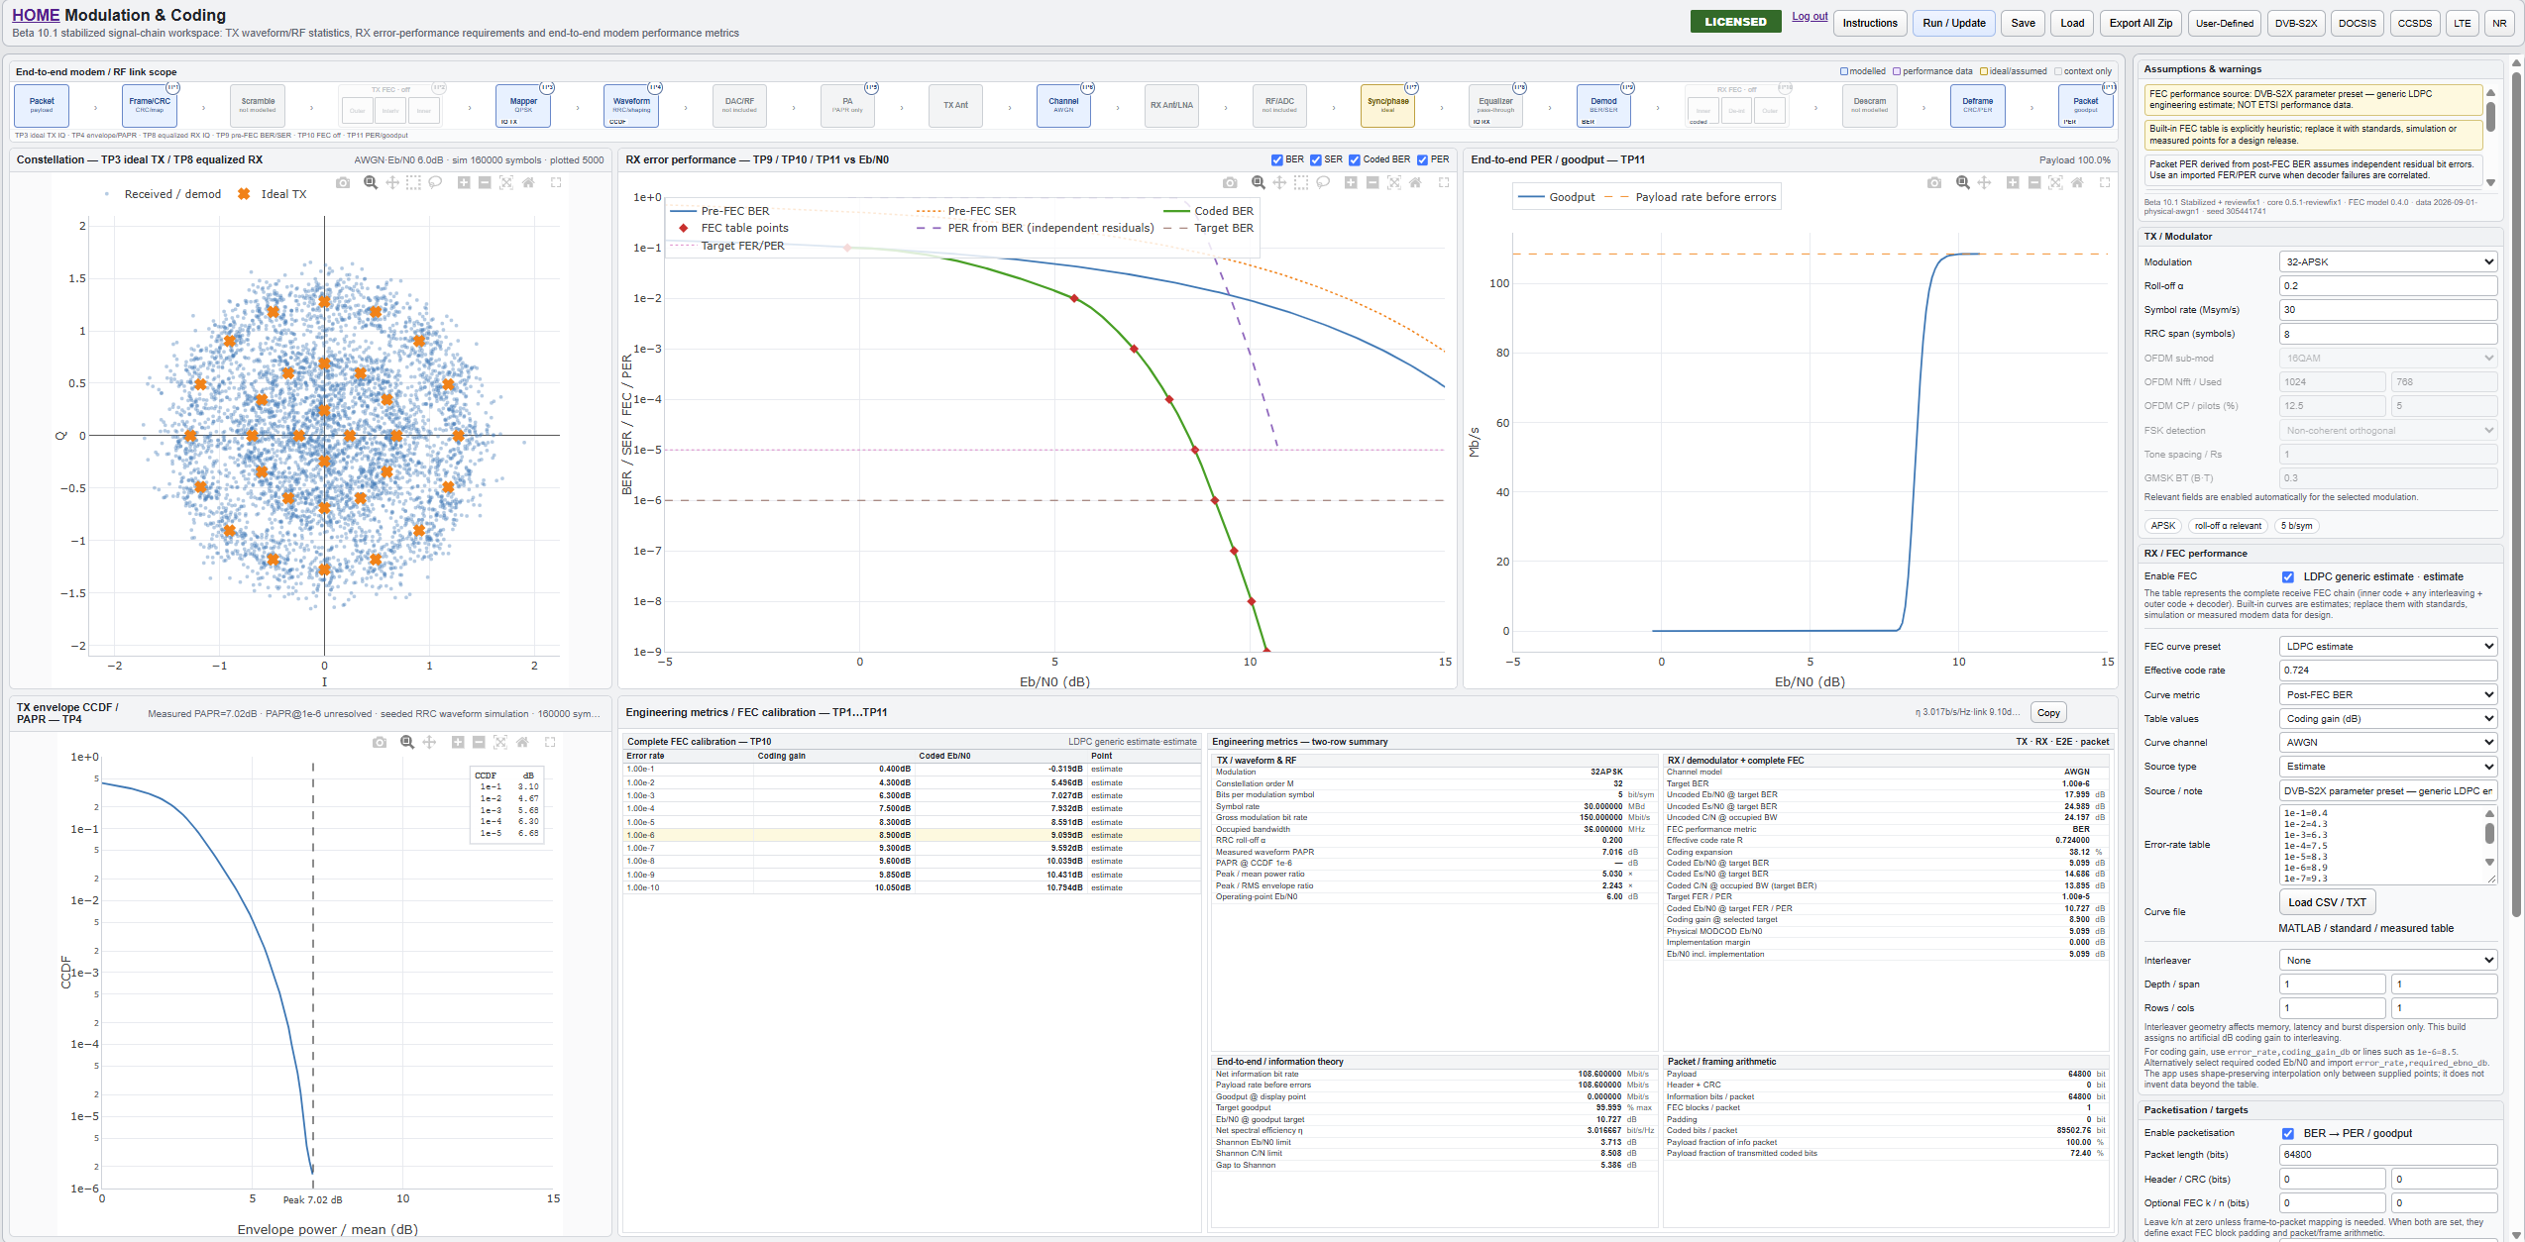Select lasso tool in constellation plot toolbar

435,182
